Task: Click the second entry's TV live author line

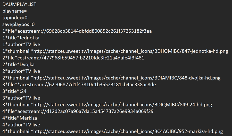Action: [x=21, y=71]
